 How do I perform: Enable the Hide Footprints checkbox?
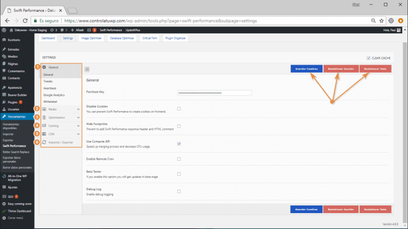[x=179, y=126]
